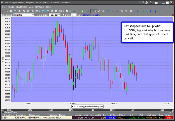The image size is (175, 121).
Task: Click the 187.50 realized P&L cell
Action: pos(112,118)
